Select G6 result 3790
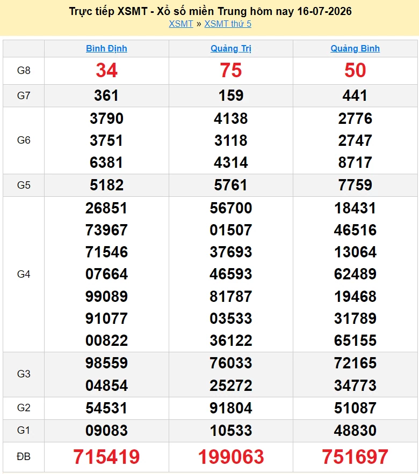Viewport: 419px width, 474px height. [106, 118]
